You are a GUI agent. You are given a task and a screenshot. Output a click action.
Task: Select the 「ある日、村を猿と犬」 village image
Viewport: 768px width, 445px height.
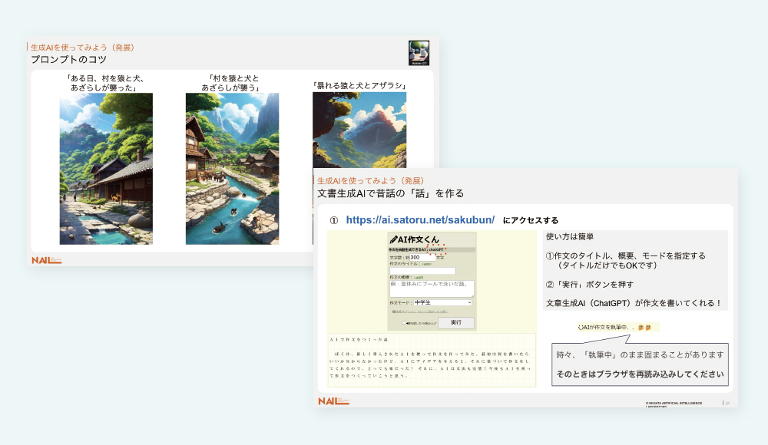tap(106, 169)
